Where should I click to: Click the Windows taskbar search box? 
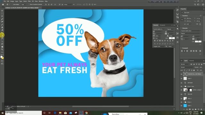pyautogui.click(x=23, y=113)
